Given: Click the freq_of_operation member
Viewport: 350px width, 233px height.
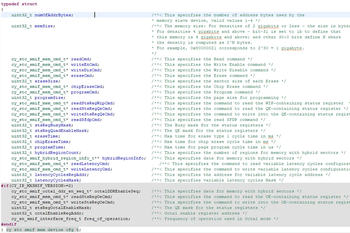Looking at the screenshot, I should (x=106, y=219).
